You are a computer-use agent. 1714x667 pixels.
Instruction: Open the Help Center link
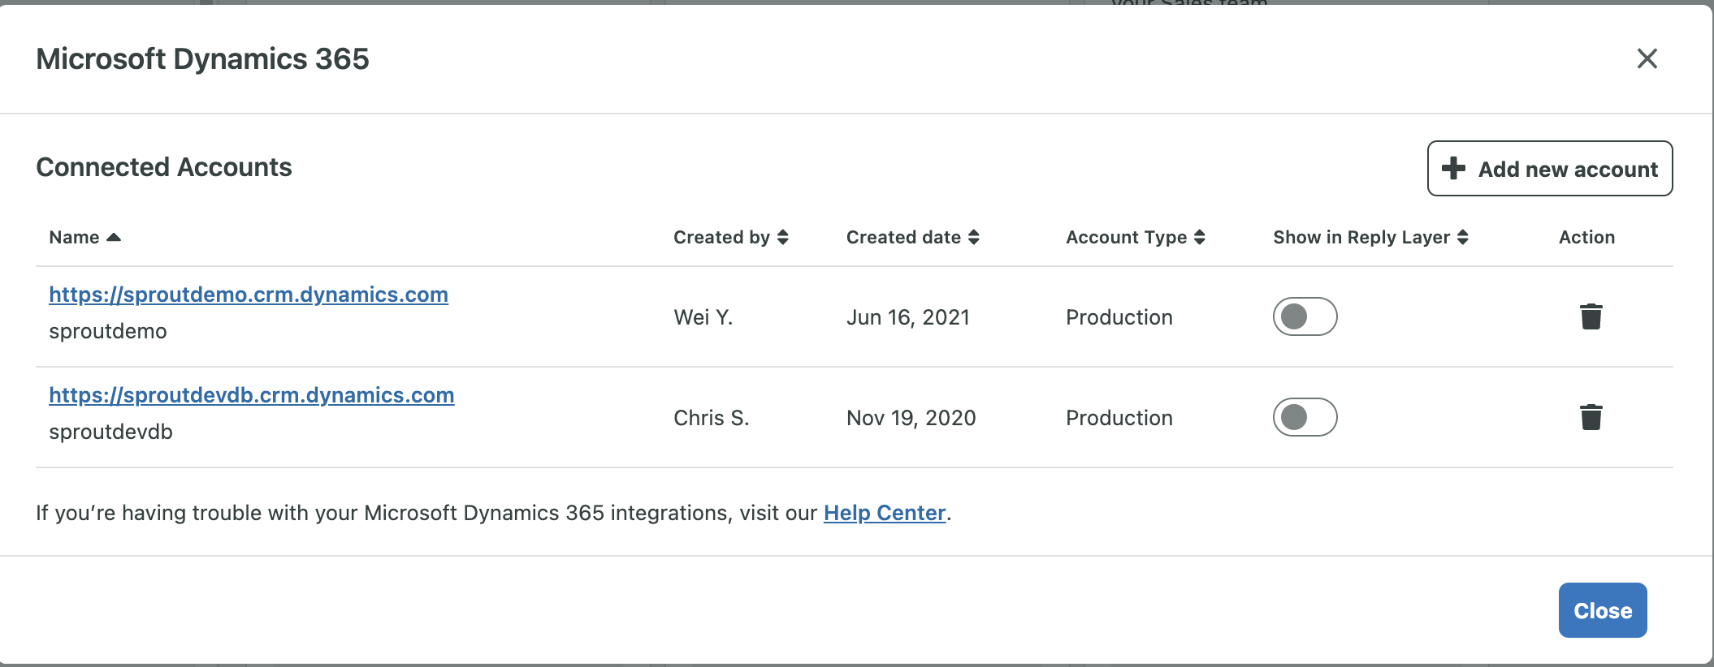pos(885,513)
